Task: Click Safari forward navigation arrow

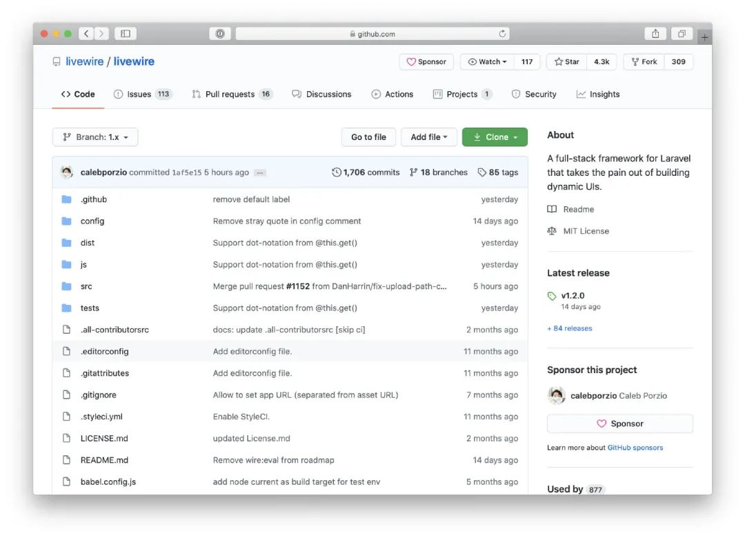Action: coord(101,33)
